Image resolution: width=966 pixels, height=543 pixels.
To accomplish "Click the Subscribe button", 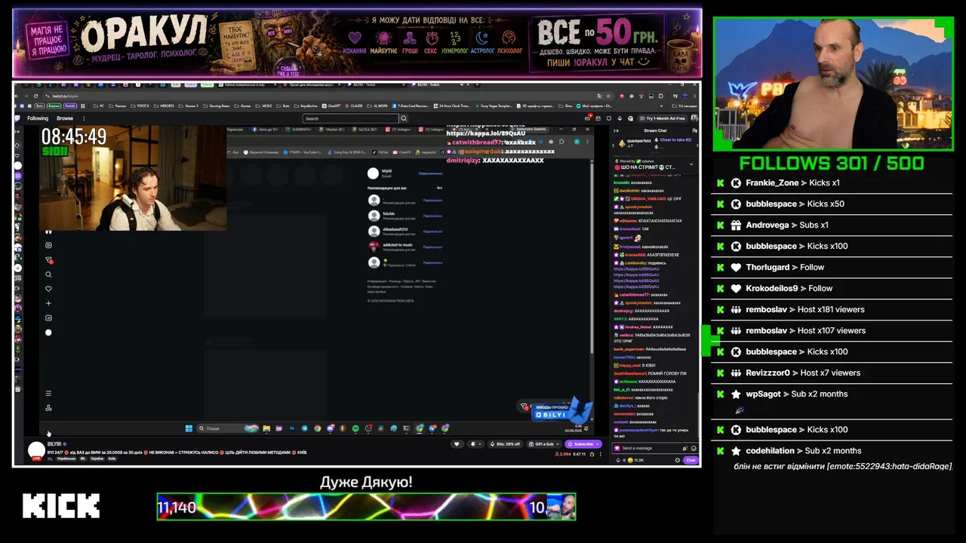I will tap(583, 444).
